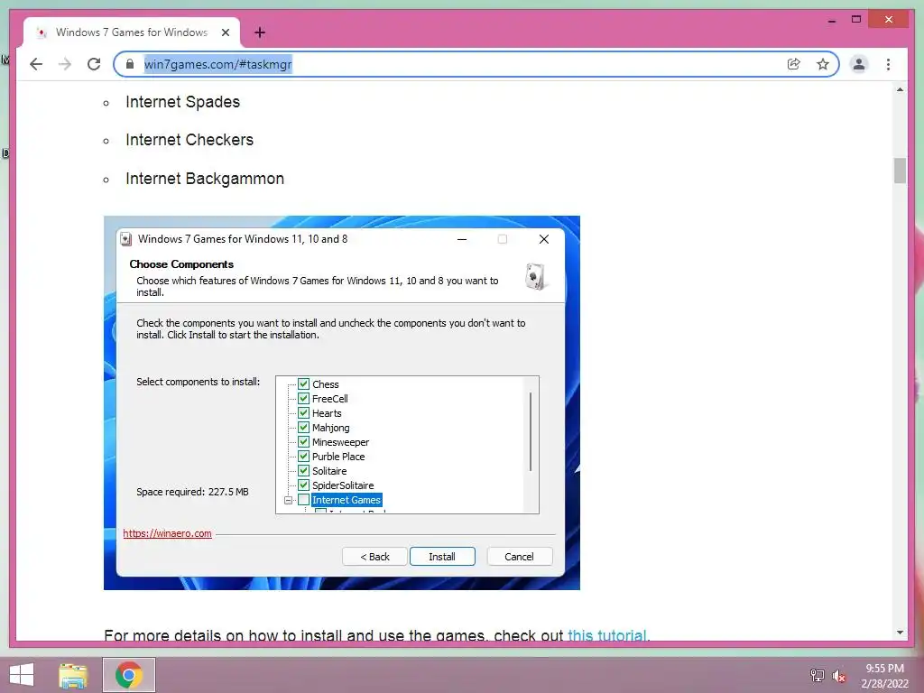Uncheck the Minesweeper component
The image size is (924, 693).
click(304, 442)
